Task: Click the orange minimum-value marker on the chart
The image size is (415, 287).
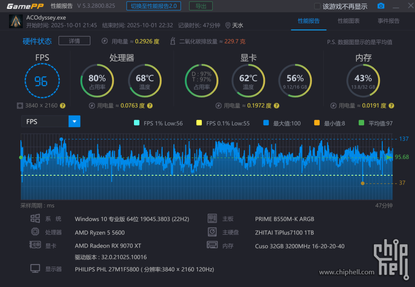Action: click(362, 183)
